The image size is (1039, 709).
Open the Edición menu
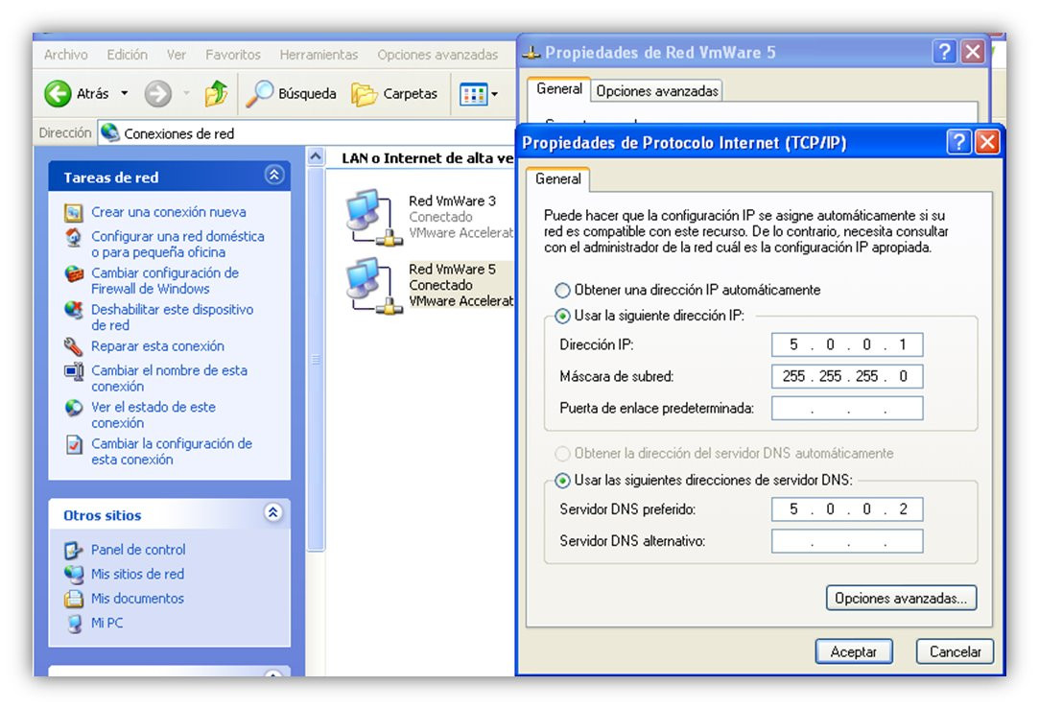(128, 55)
